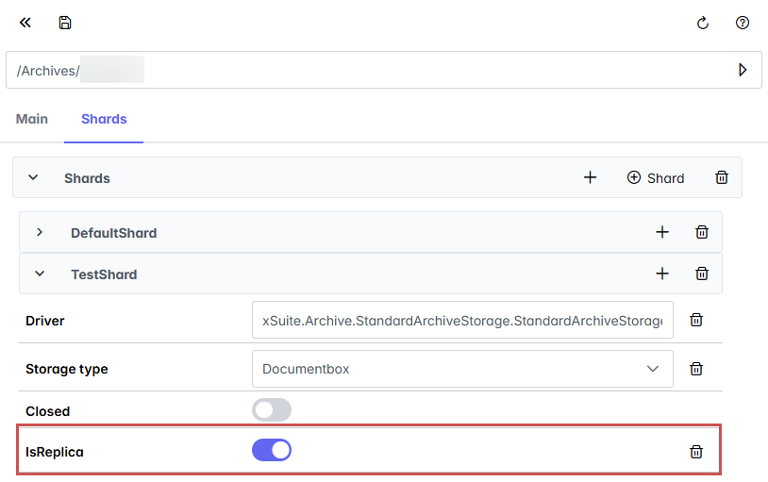The image size is (768, 482).
Task: Collapse panel with double chevron icon
Action: 25,23
